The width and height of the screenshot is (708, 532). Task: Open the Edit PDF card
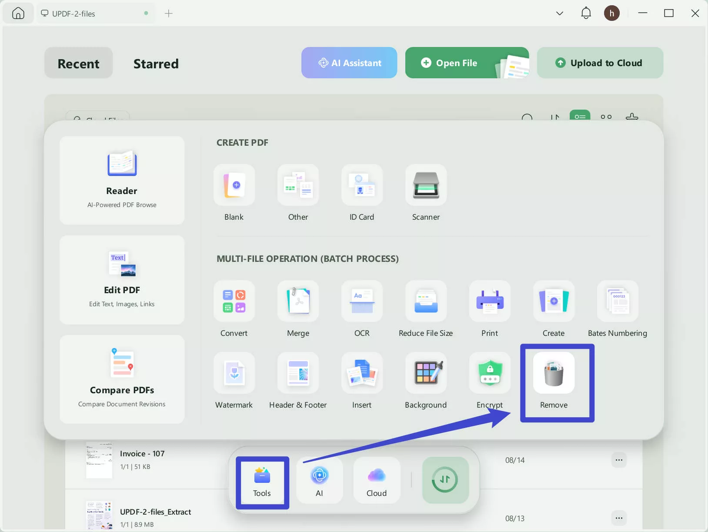[122, 280]
